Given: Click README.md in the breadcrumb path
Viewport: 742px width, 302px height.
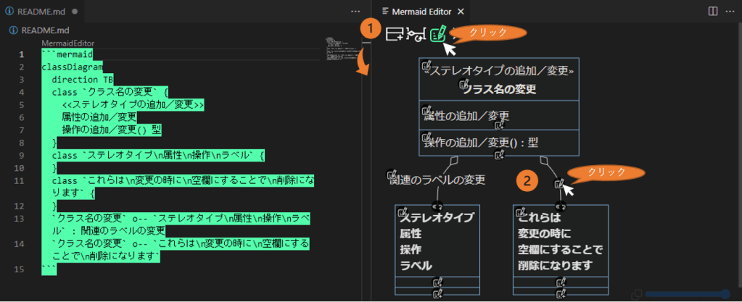Looking at the screenshot, I should tap(44, 30).
